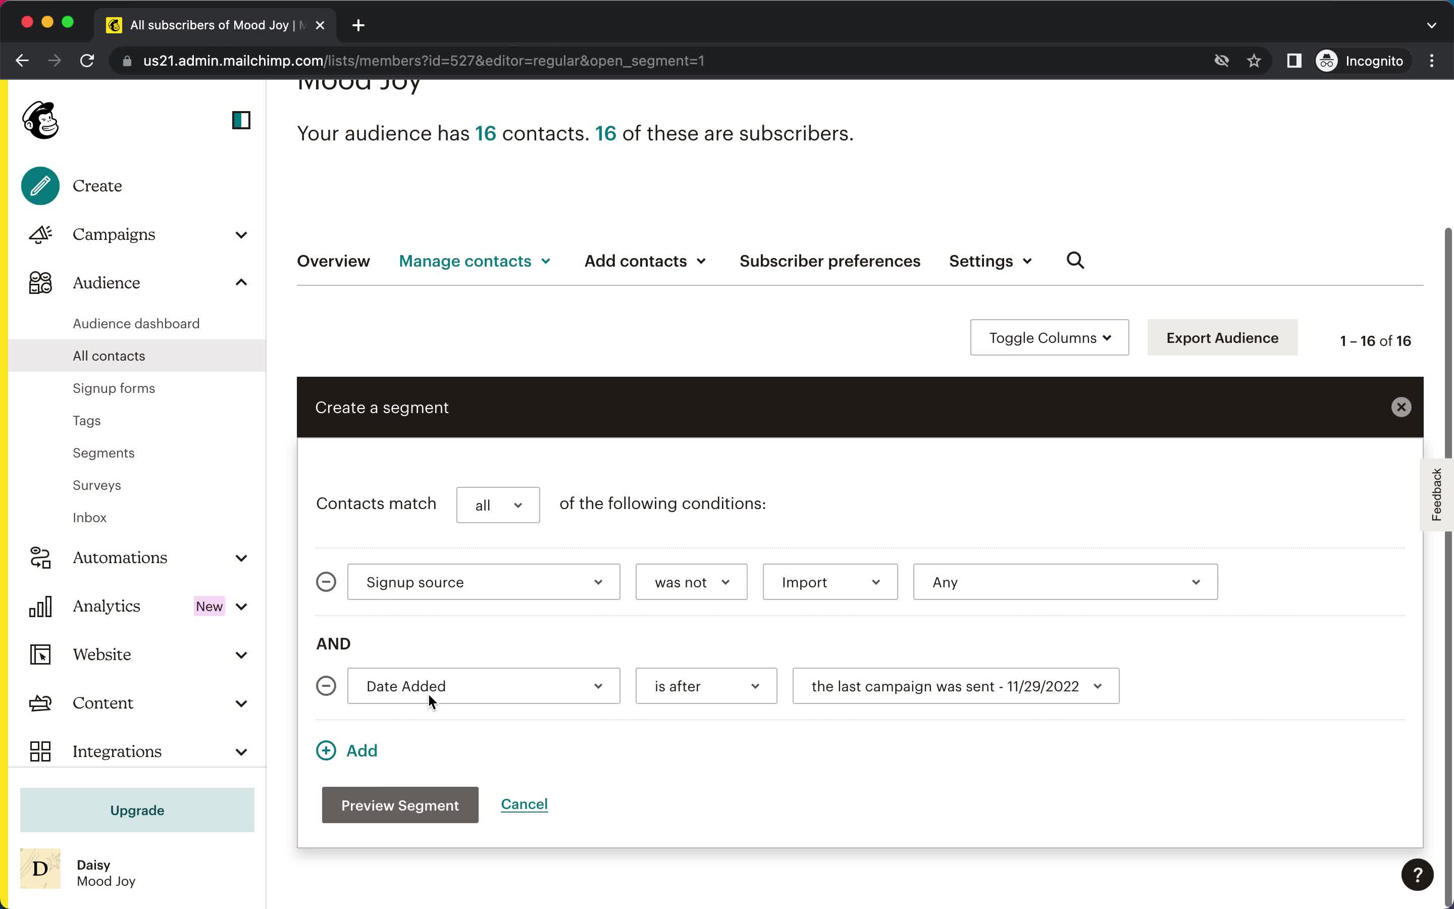This screenshot has height=909, width=1454.
Task: Click the tracking-blocked eye icon in address bar
Action: tap(1221, 61)
